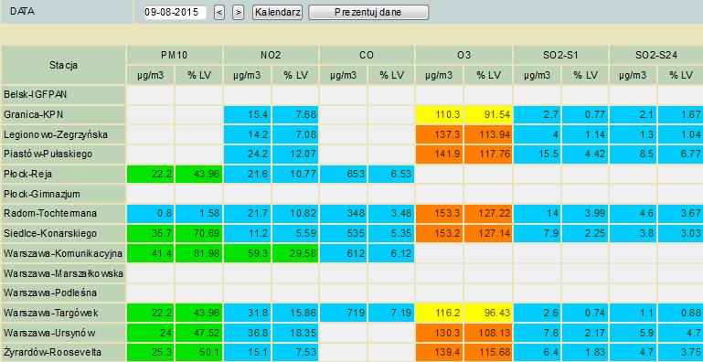Click the PM10 value 41.4 for Komunikacyjna
Image resolution: width=703 pixels, height=362 pixels.
click(x=150, y=253)
